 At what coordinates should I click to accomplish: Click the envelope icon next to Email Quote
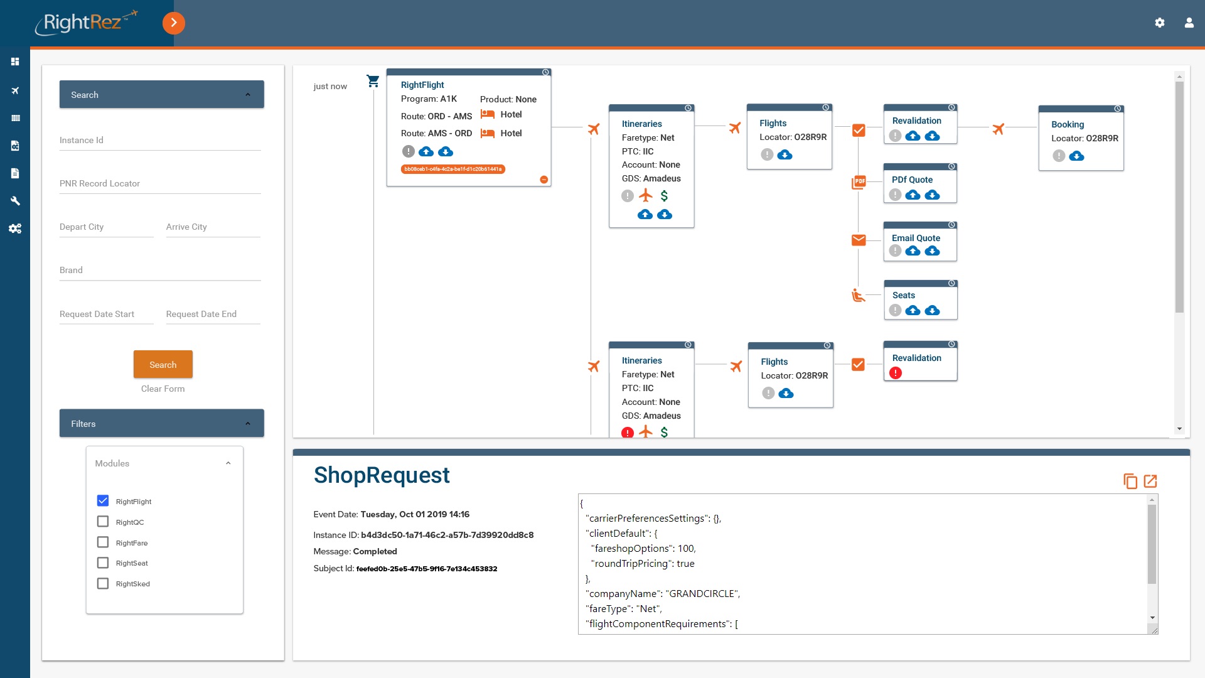[859, 240]
